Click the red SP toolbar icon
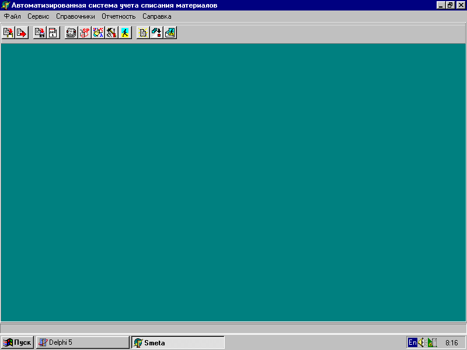The image size is (467, 350). click(84, 33)
